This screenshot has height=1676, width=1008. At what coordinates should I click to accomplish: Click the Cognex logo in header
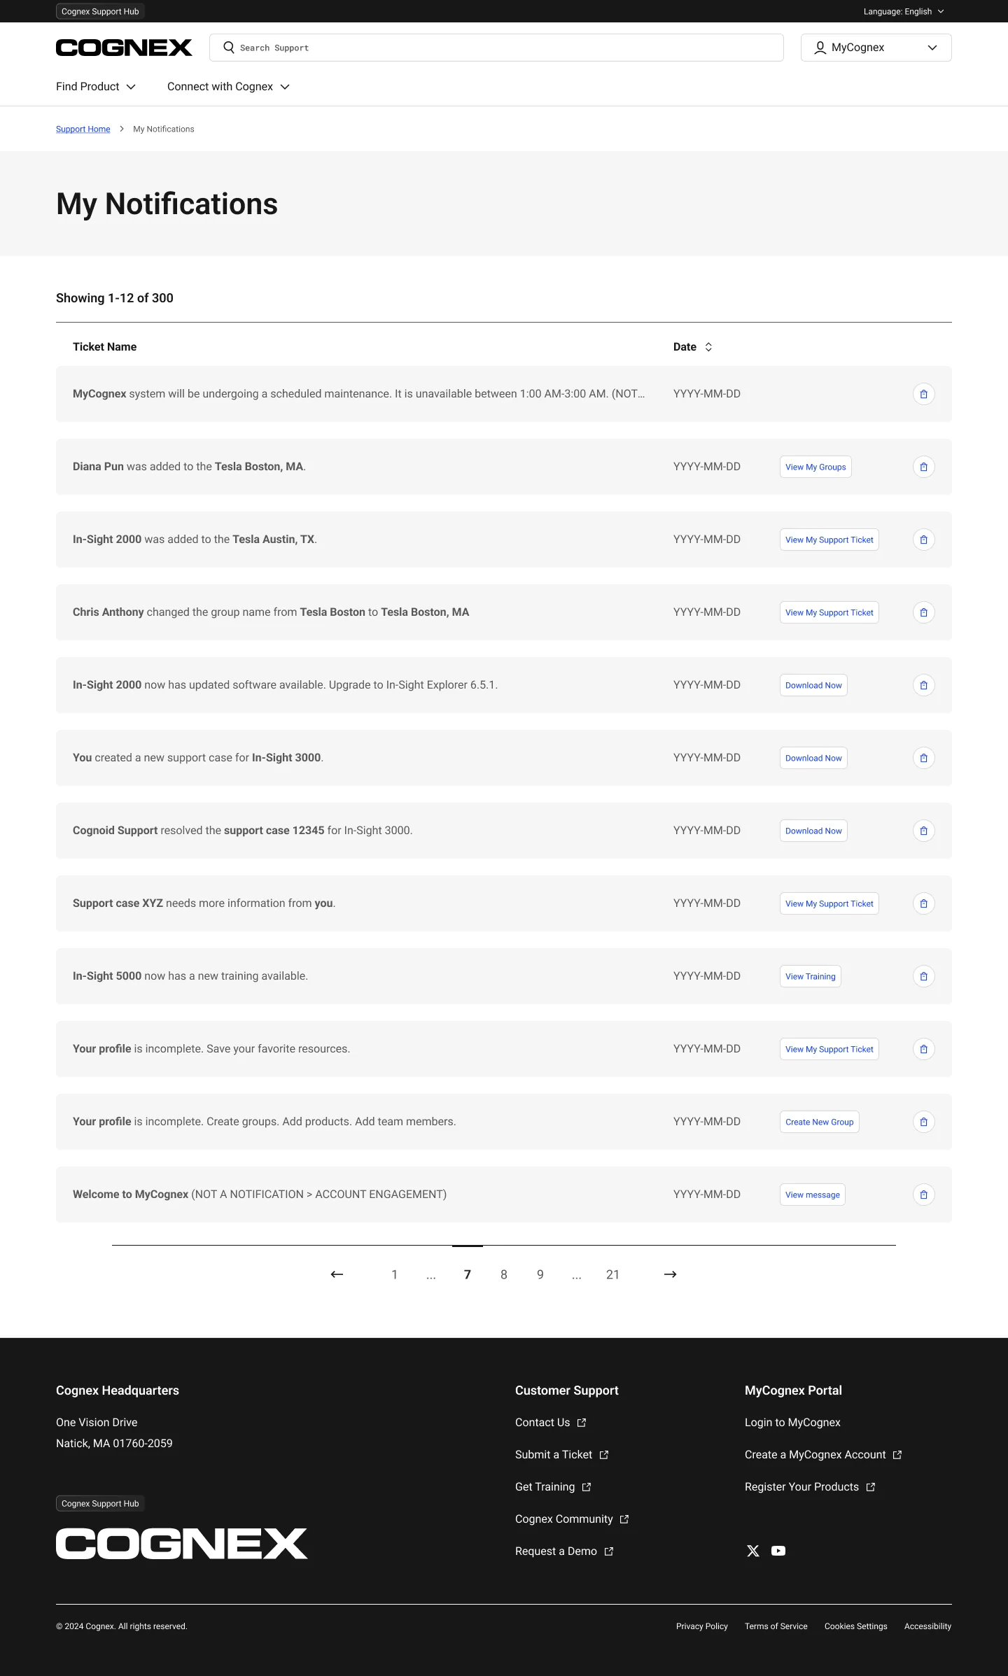tap(124, 48)
